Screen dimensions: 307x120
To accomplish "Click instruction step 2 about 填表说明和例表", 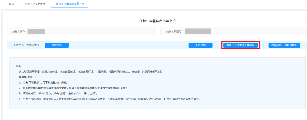I will point(74,88).
